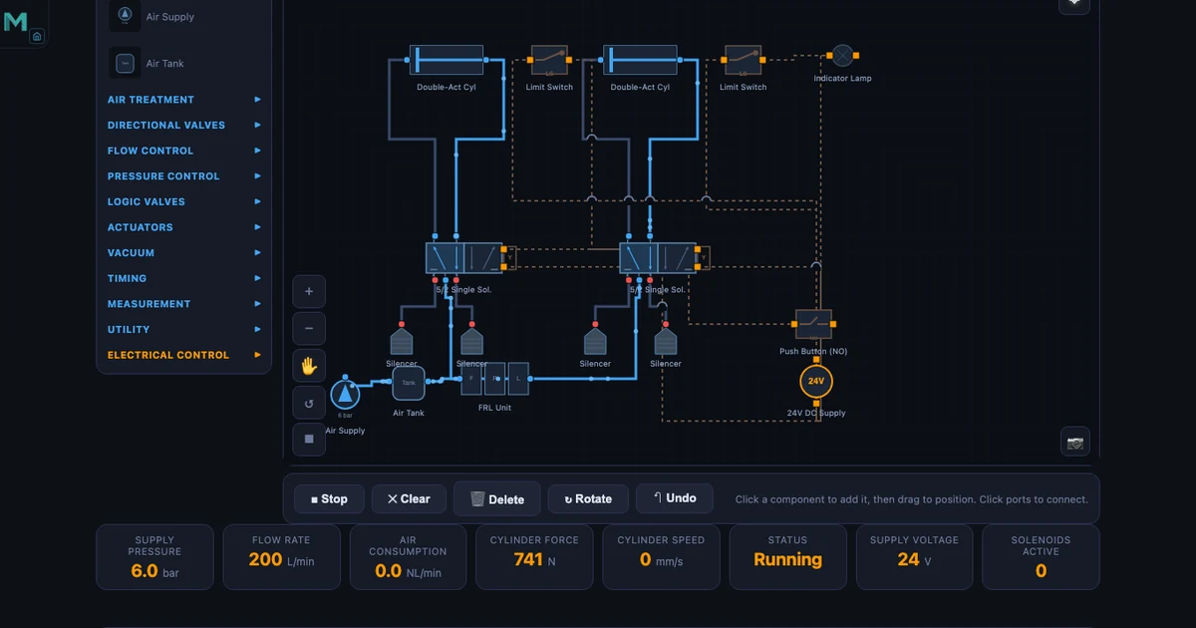Expand the LOGIC VALVES category

(x=184, y=202)
